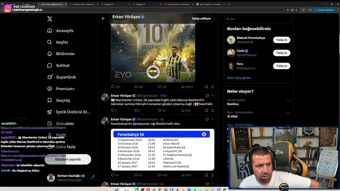Image resolution: width=340 pixels, height=191 pixels.
Task: Open account menu dots beside Serkan Gazioğlu
Action: pos(92,177)
